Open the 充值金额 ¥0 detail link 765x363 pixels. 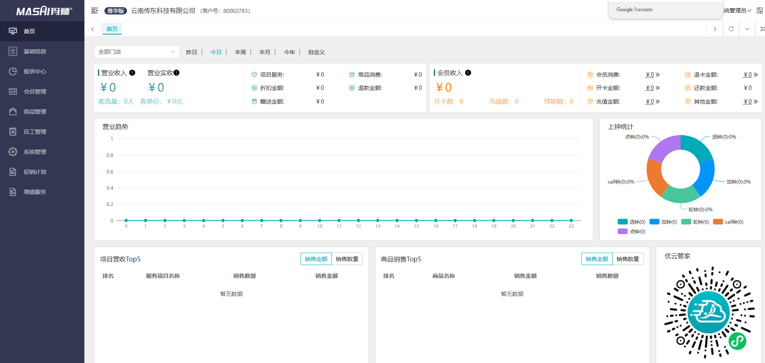(x=652, y=102)
